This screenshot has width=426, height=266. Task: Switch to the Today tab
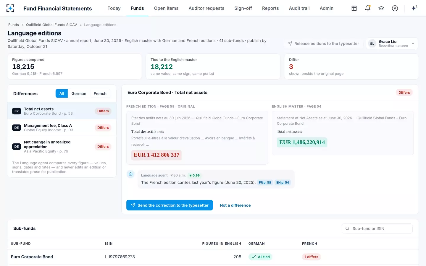(114, 8)
